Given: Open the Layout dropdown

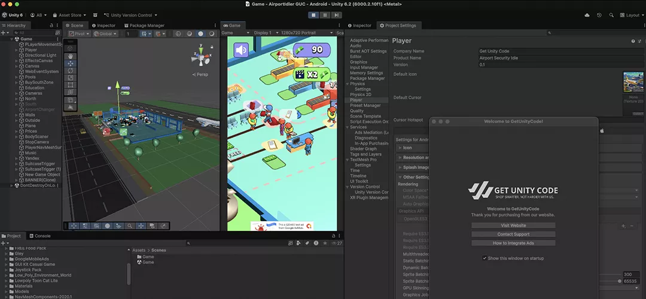Looking at the screenshot, I should click(x=632, y=15).
